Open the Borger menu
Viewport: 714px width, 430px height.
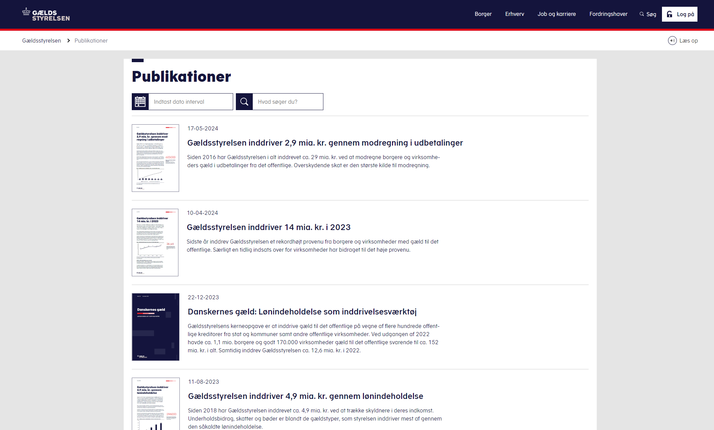click(x=483, y=14)
